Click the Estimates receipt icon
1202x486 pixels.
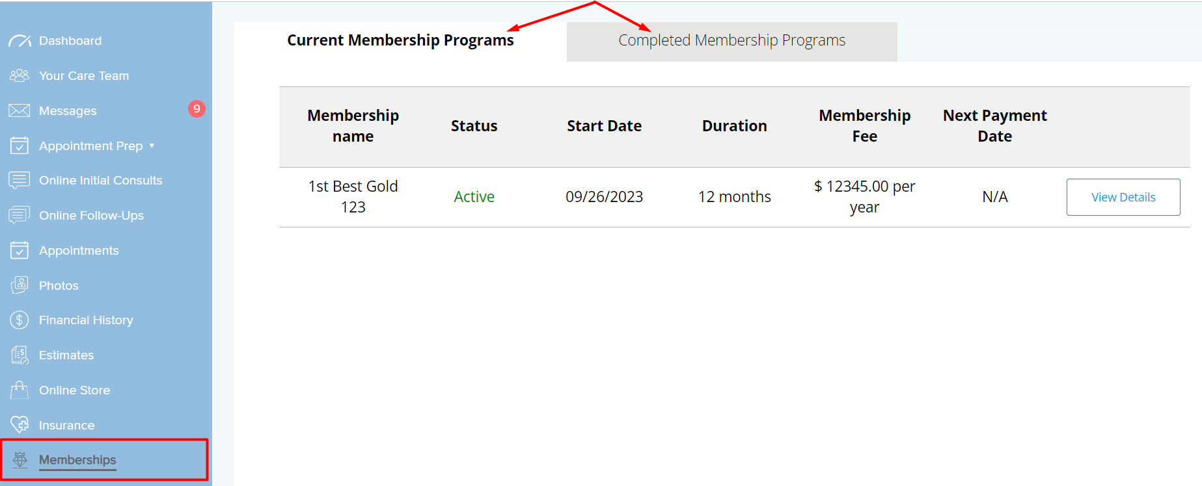tap(20, 355)
